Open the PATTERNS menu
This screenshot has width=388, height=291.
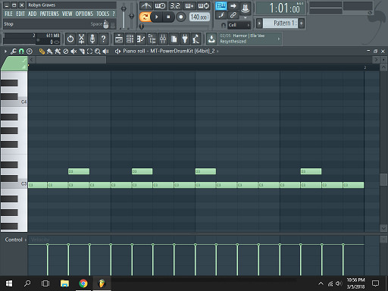click(x=49, y=14)
